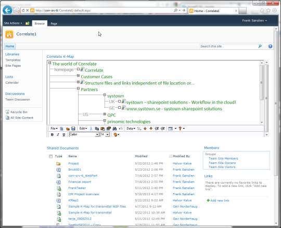
Task: Click the Project folder type icon
Action: click(x=58, y=163)
